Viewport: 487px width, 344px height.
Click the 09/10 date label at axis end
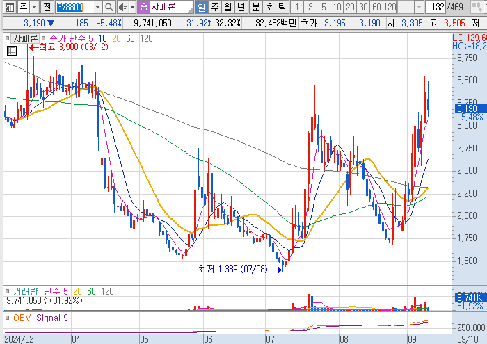(468, 339)
